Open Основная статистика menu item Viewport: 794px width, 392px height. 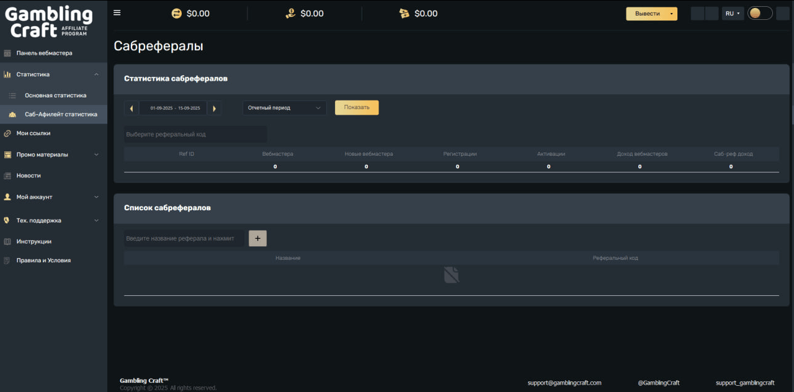coord(55,96)
